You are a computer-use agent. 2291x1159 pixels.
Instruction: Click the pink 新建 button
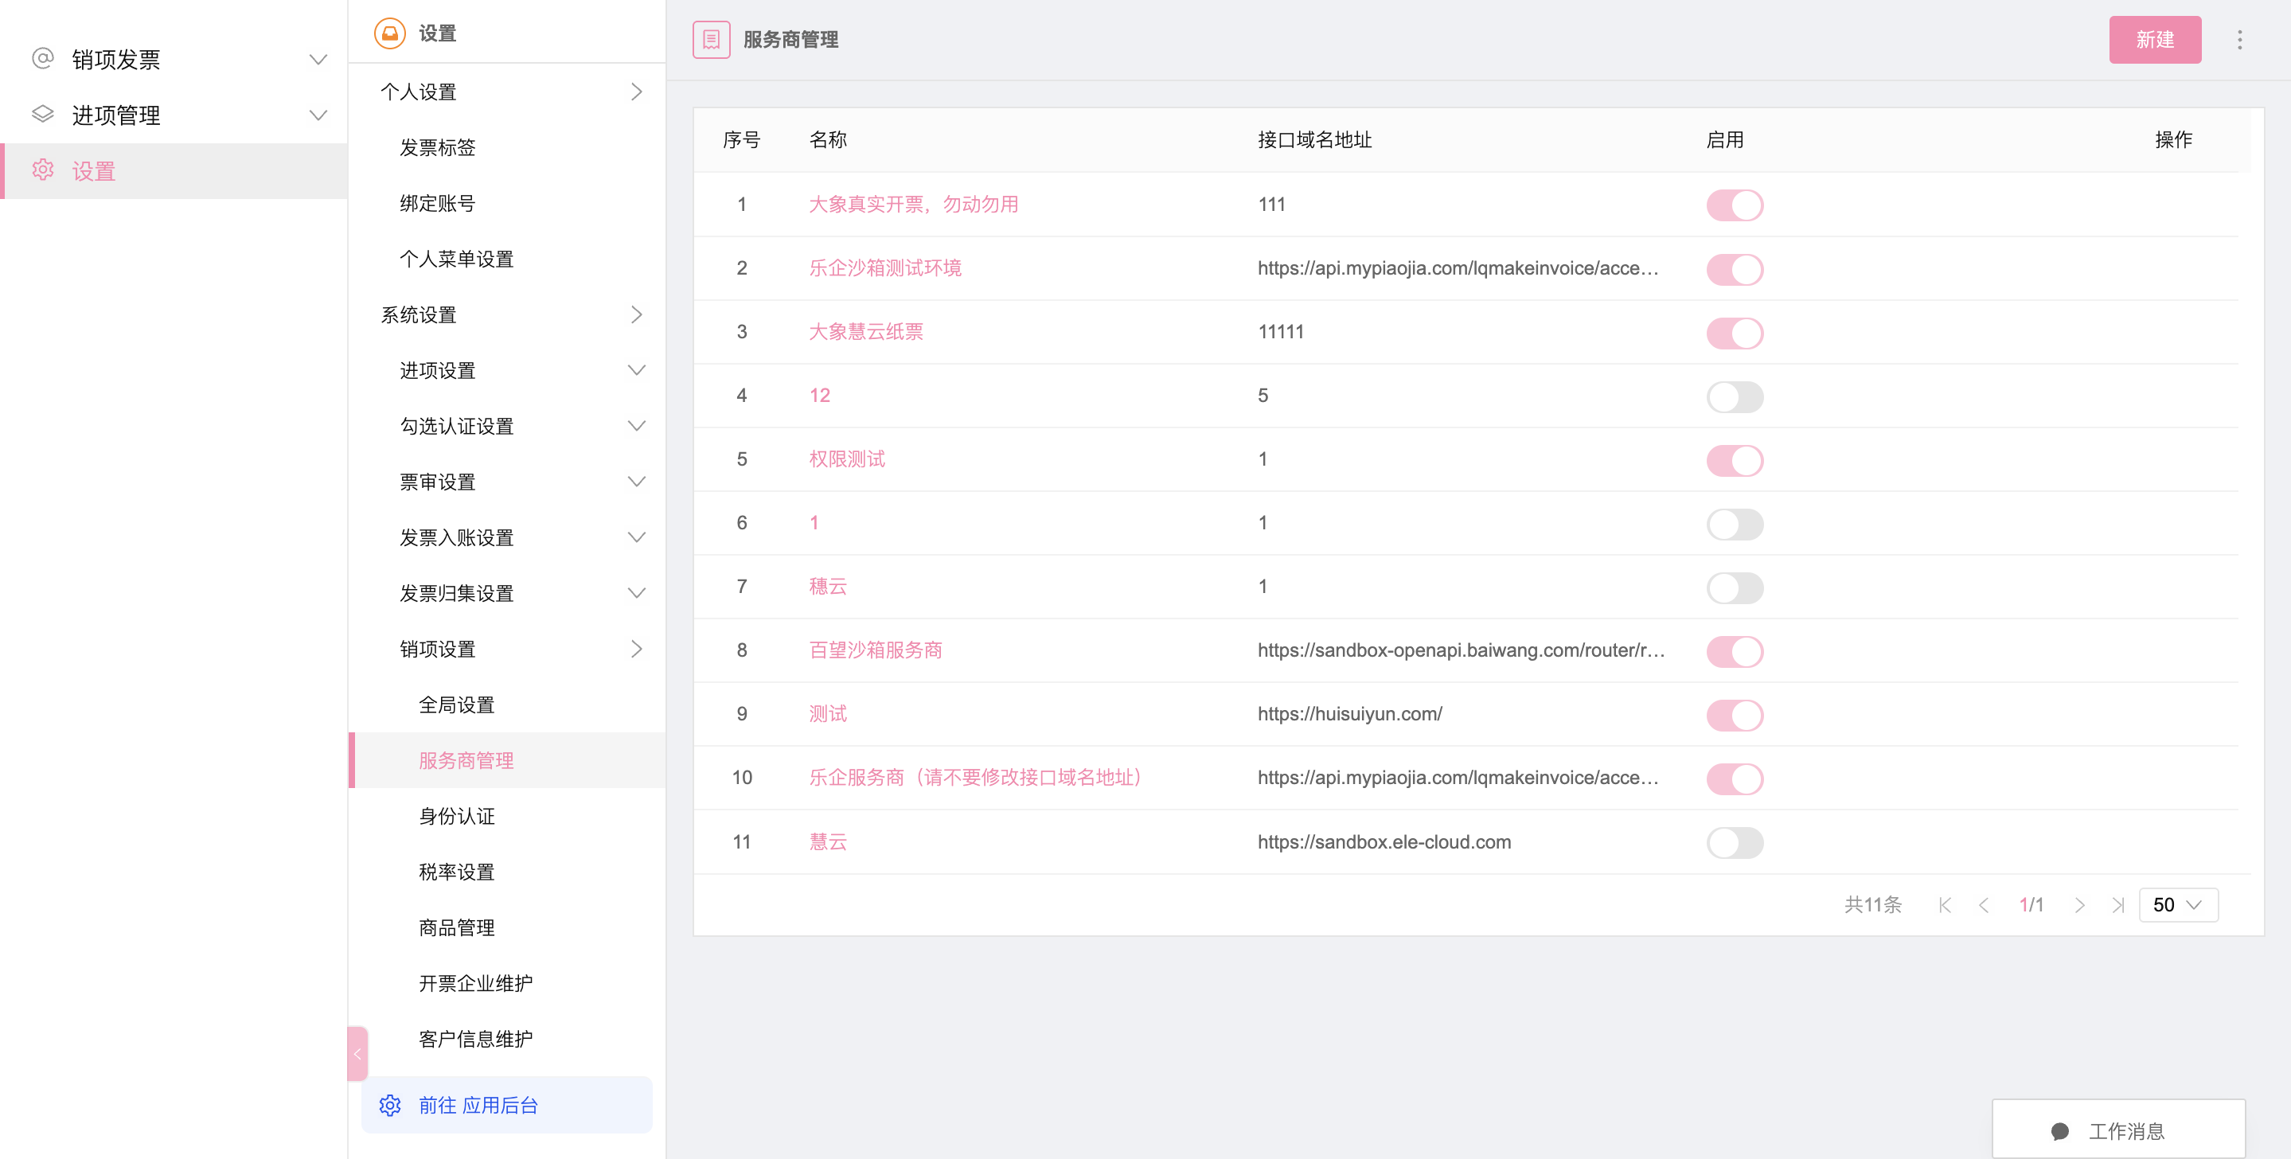click(2155, 39)
